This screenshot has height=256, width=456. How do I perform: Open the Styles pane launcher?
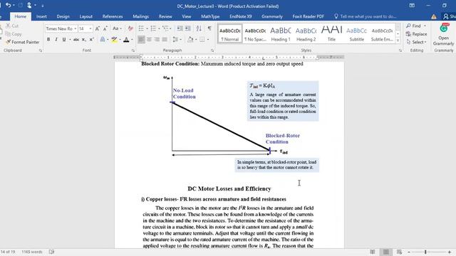click(x=400, y=50)
